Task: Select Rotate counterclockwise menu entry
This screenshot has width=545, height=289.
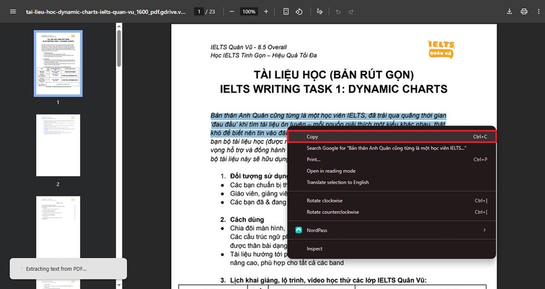Action: point(392,212)
